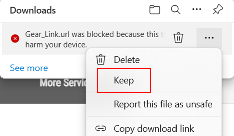Click the red blocked download error icon
This screenshot has height=136, width=234.
(15, 39)
